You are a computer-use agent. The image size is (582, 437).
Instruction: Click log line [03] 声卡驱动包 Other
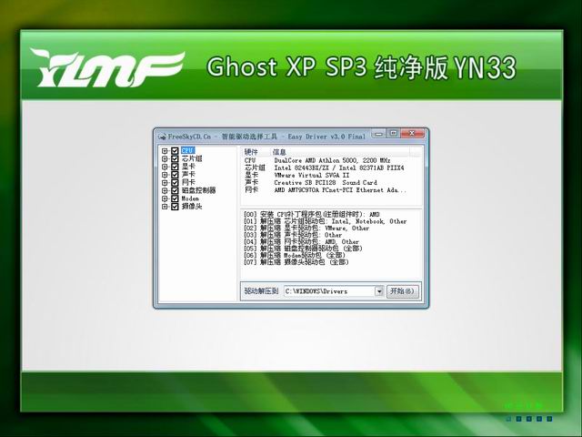pyautogui.click(x=293, y=235)
